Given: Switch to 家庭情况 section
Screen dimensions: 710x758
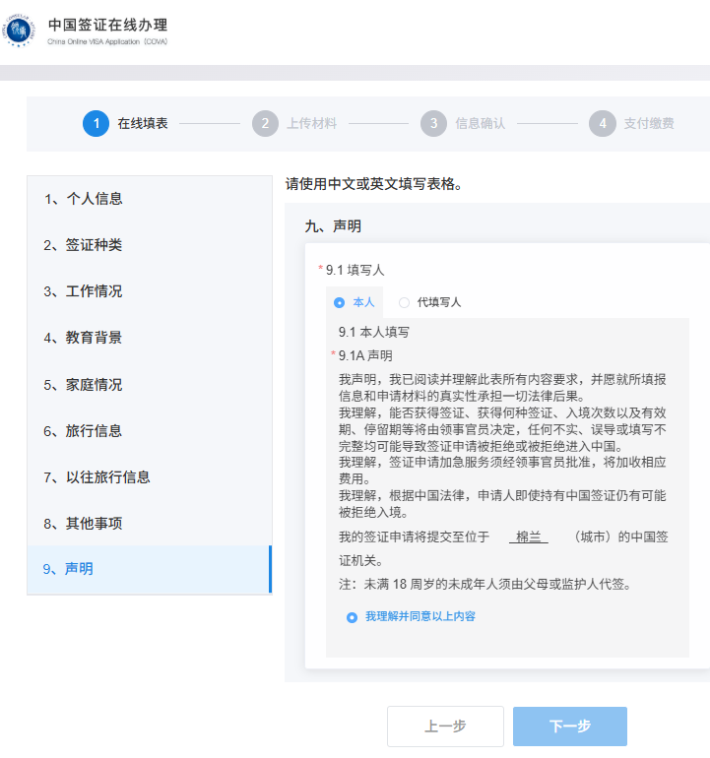Looking at the screenshot, I should click(84, 385).
